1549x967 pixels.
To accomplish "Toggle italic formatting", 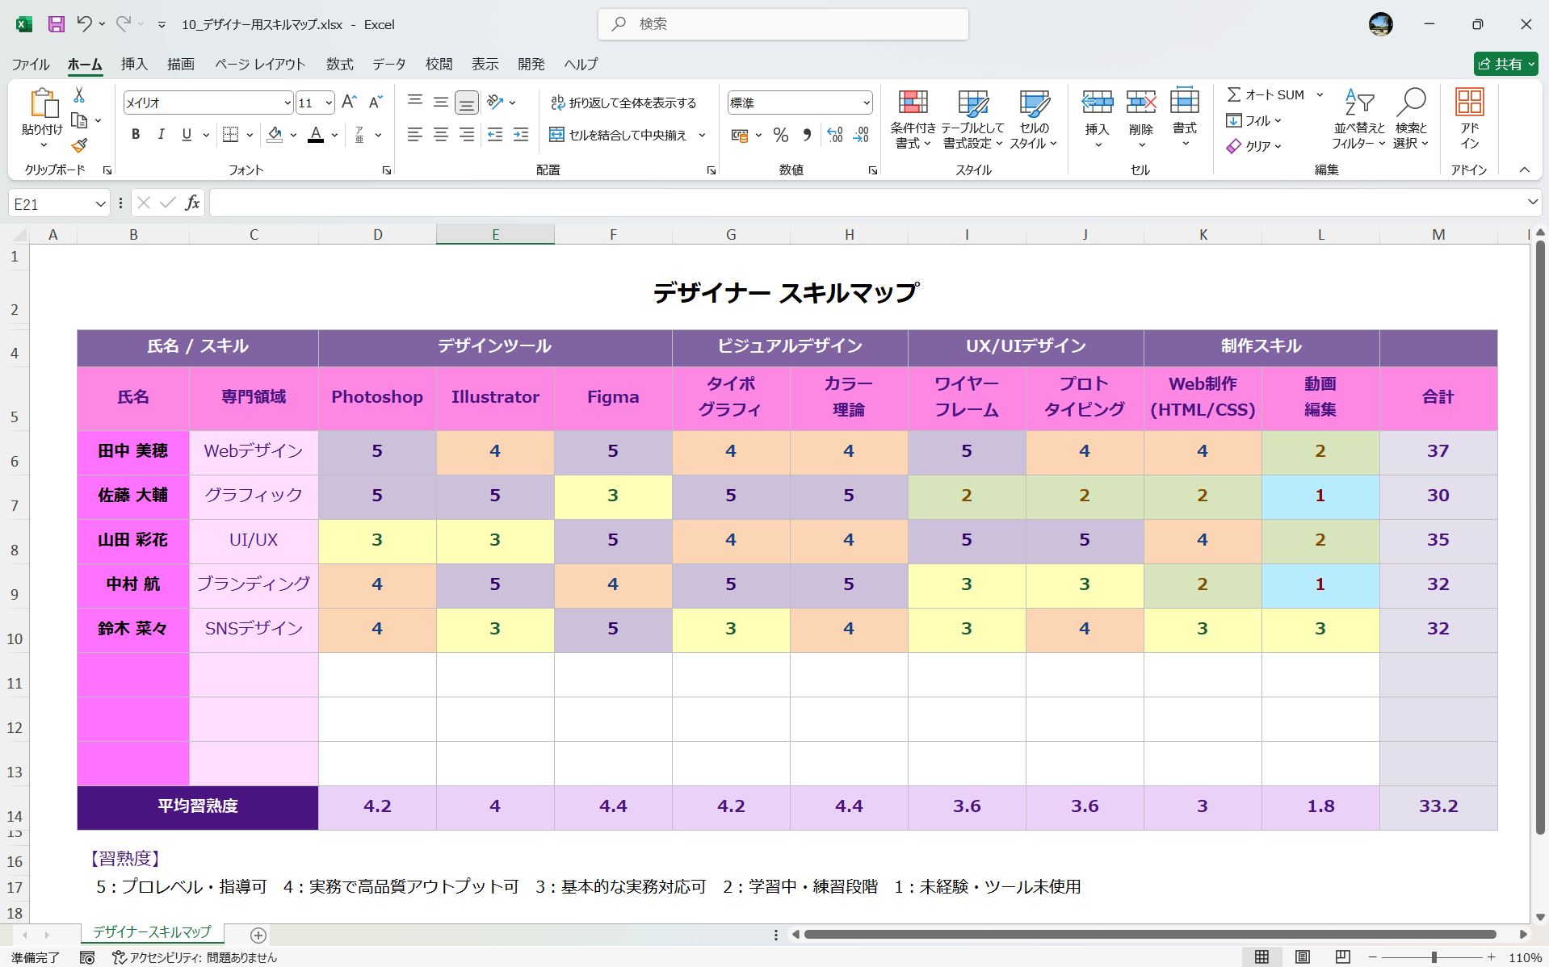I will tap(161, 135).
